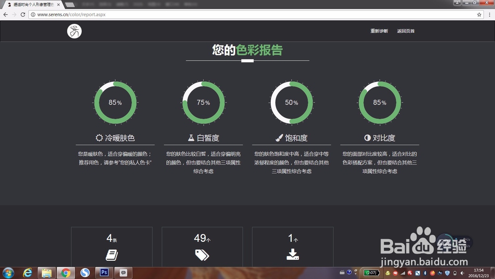Click the taskbar clock showing 17:54
Image resolution: width=495 pixels, height=279 pixels.
(x=479, y=273)
